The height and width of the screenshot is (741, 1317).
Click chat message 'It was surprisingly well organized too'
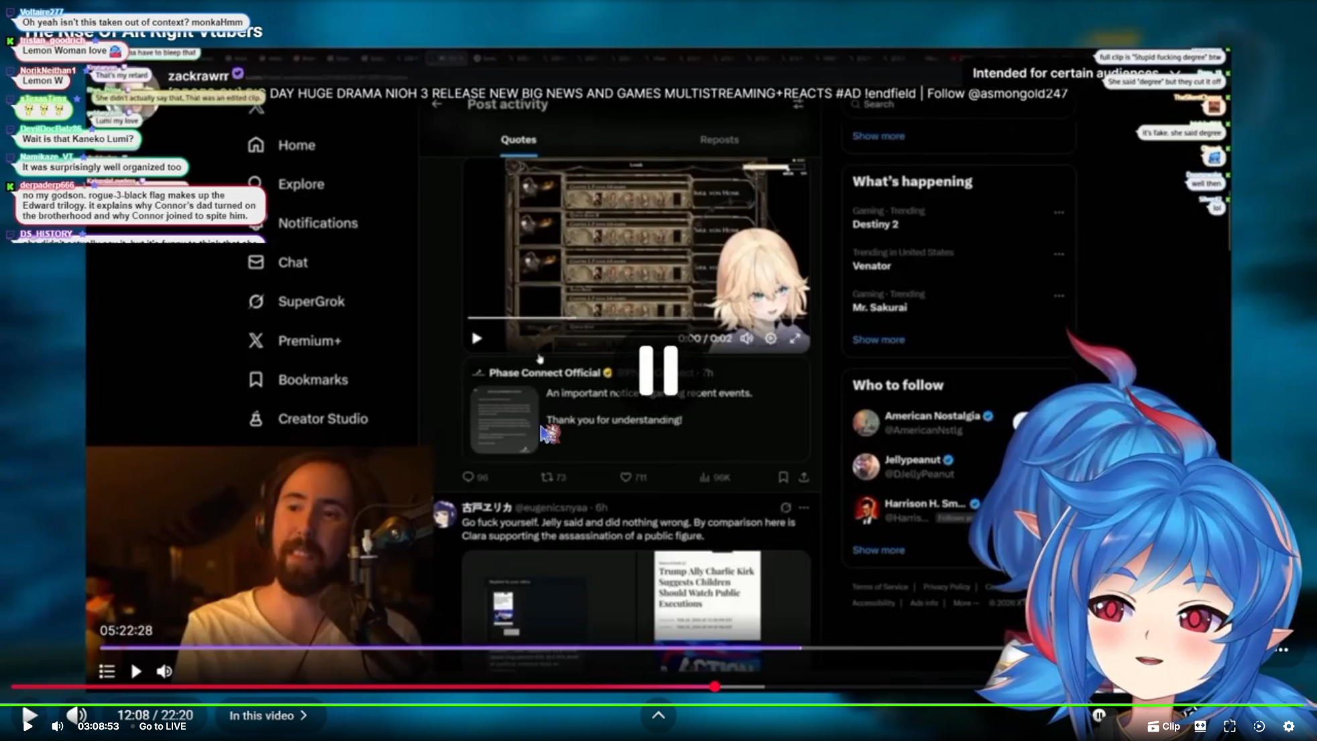pyautogui.click(x=102, y=167)
